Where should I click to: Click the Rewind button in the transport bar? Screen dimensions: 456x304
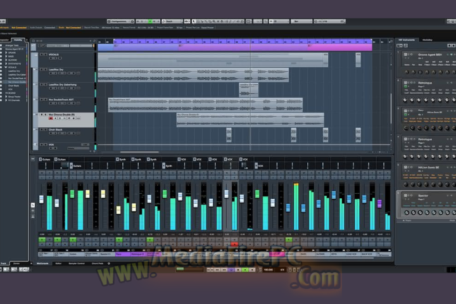[217, 270]
